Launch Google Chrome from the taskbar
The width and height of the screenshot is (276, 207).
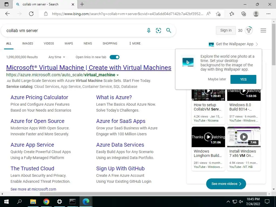[46, 202]
